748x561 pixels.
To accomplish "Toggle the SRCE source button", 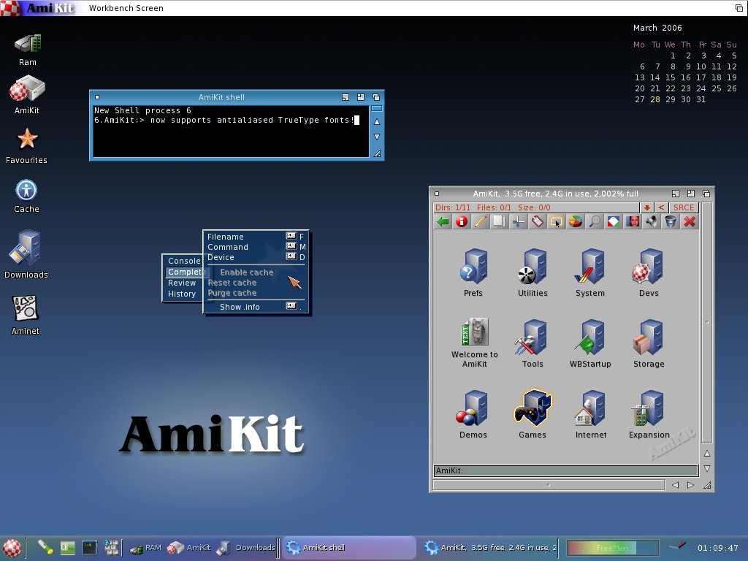I will click(x=684, y=207).
